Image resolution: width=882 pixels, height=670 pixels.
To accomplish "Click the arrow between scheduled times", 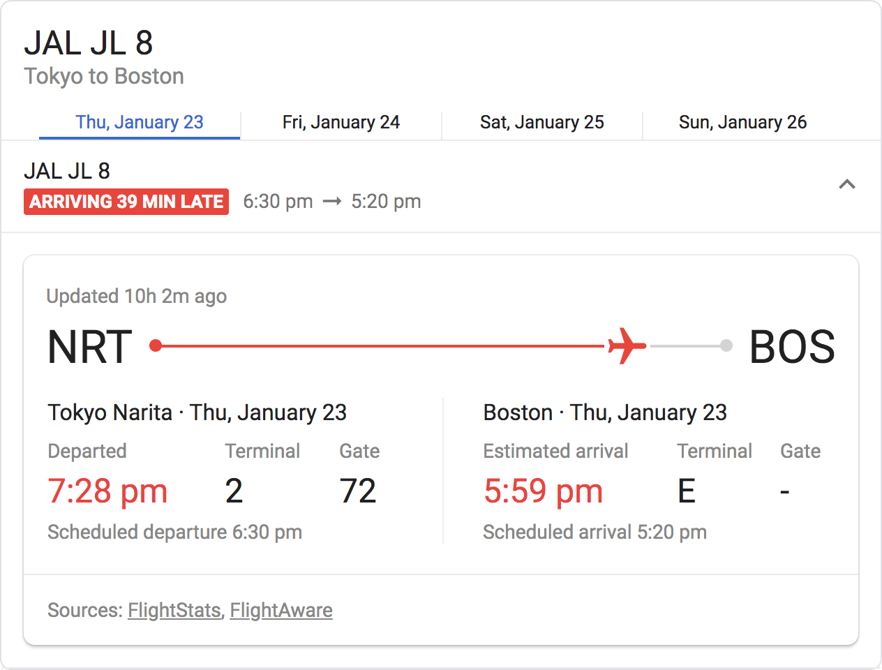I will (x=332, y=202).
